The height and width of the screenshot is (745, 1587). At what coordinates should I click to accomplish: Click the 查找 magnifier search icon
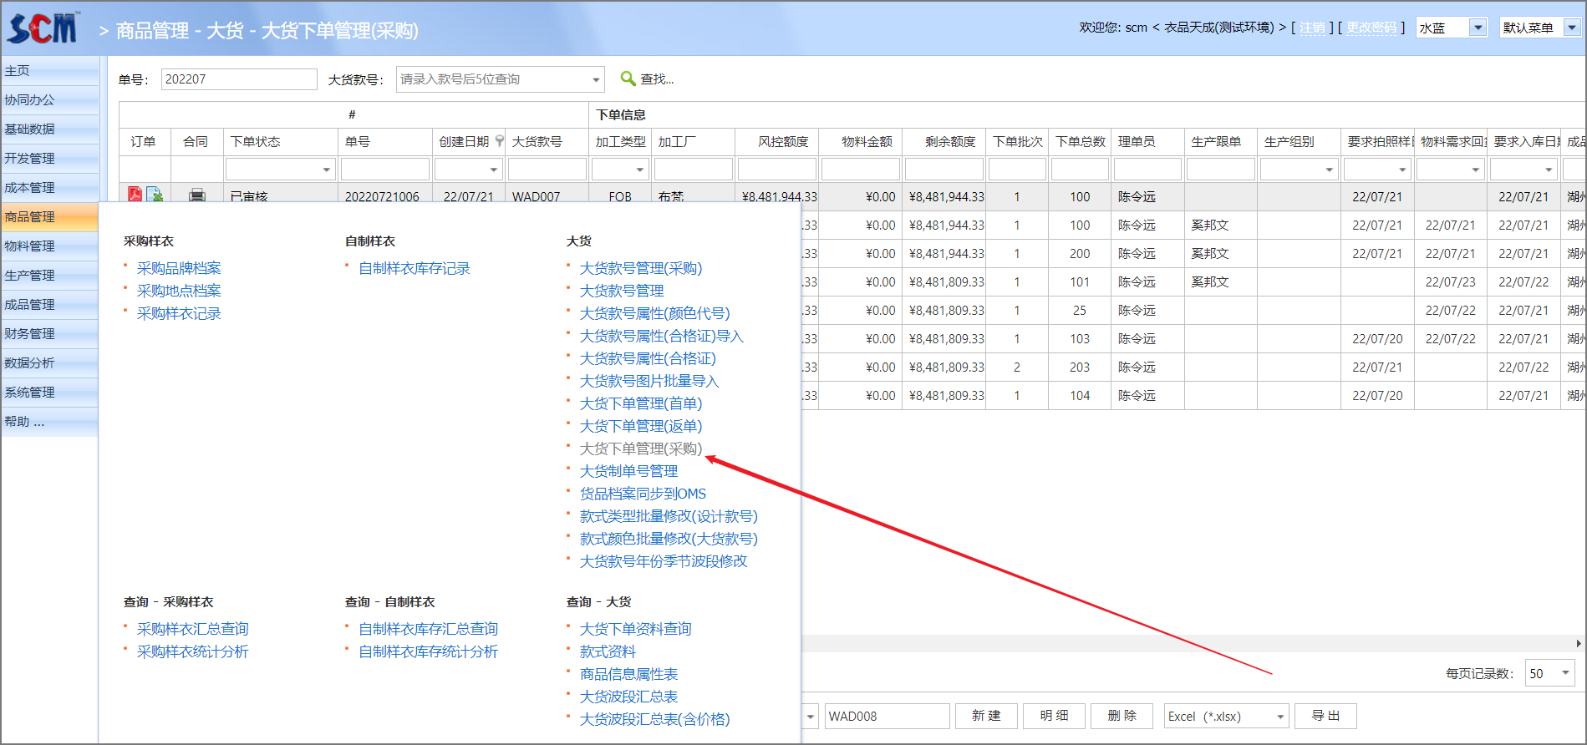click(628, 79)
